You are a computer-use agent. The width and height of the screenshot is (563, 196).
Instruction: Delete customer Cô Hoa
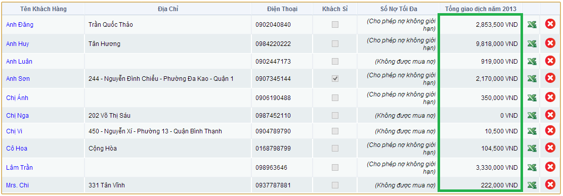[x=550, y=148]
